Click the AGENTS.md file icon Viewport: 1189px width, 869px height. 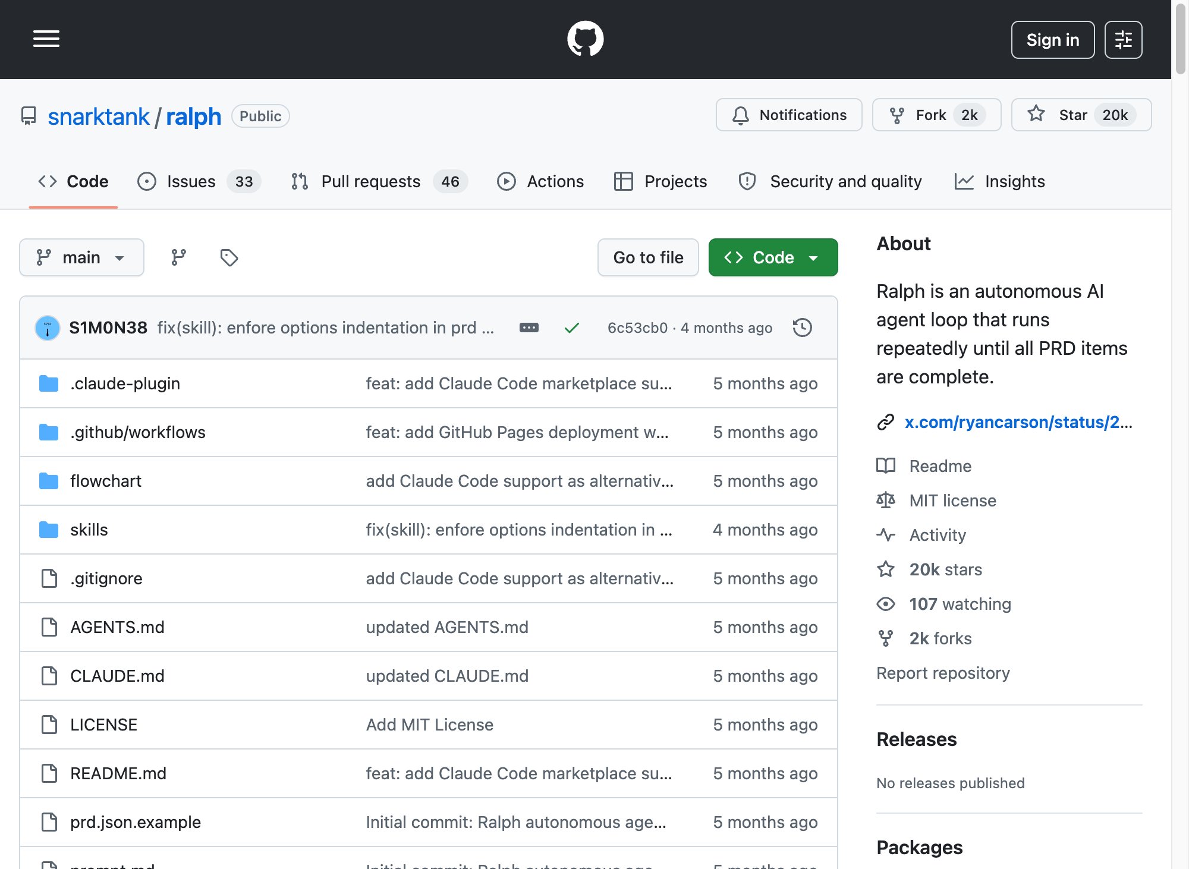tap(49, 627)
